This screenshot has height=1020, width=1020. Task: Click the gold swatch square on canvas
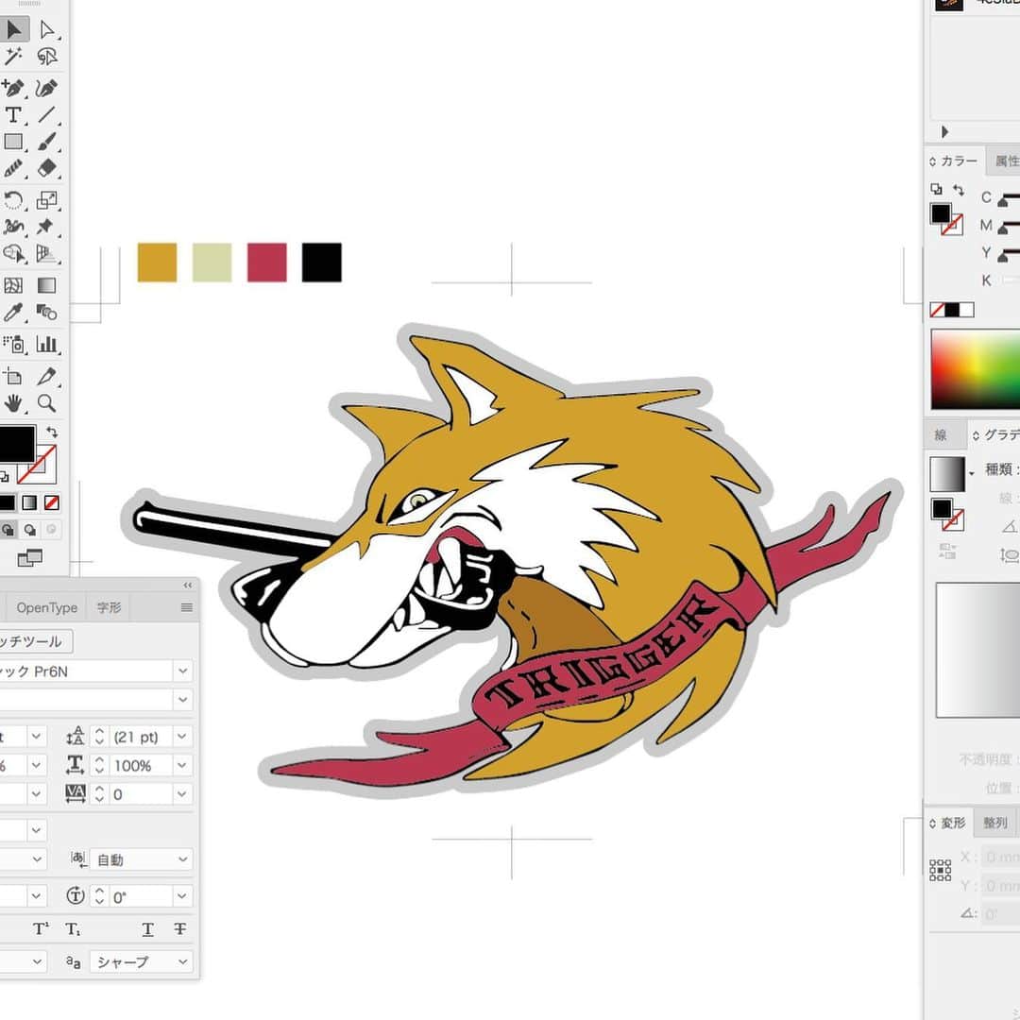[x=157, y=263]
